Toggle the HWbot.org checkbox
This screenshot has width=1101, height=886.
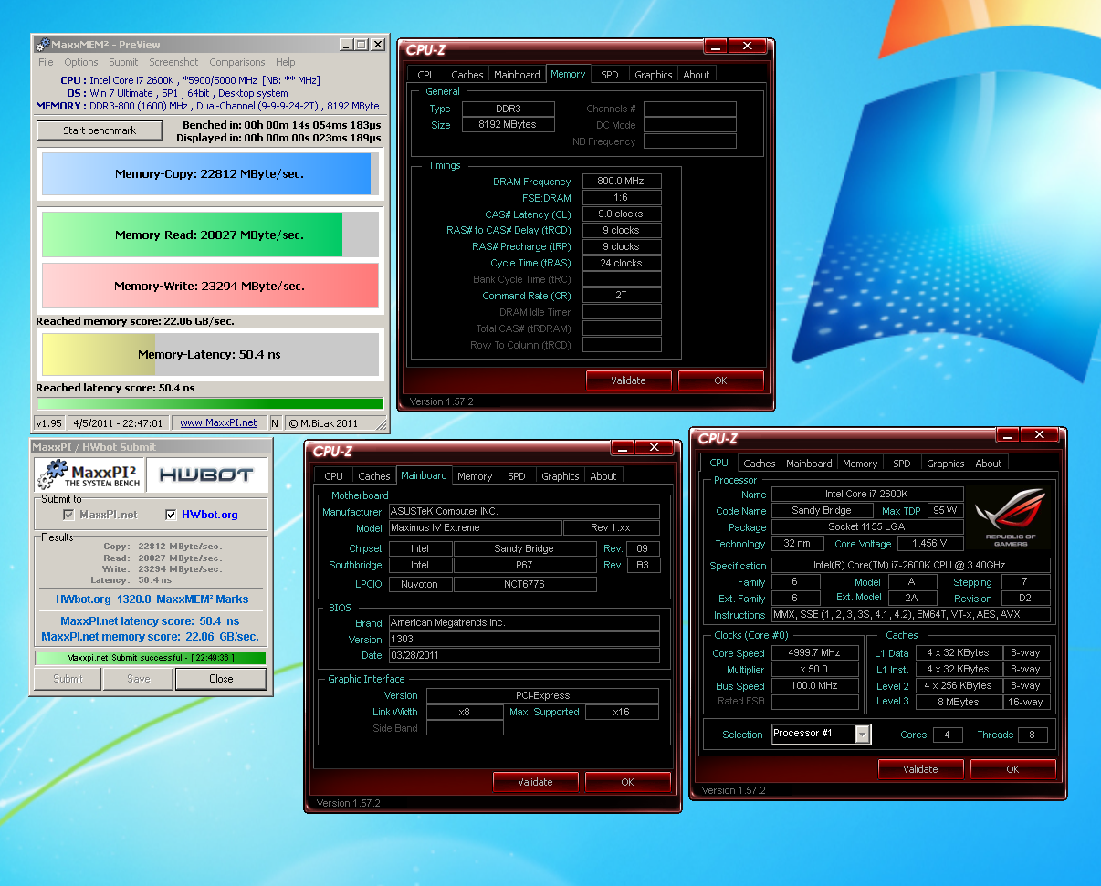(171, 515)
